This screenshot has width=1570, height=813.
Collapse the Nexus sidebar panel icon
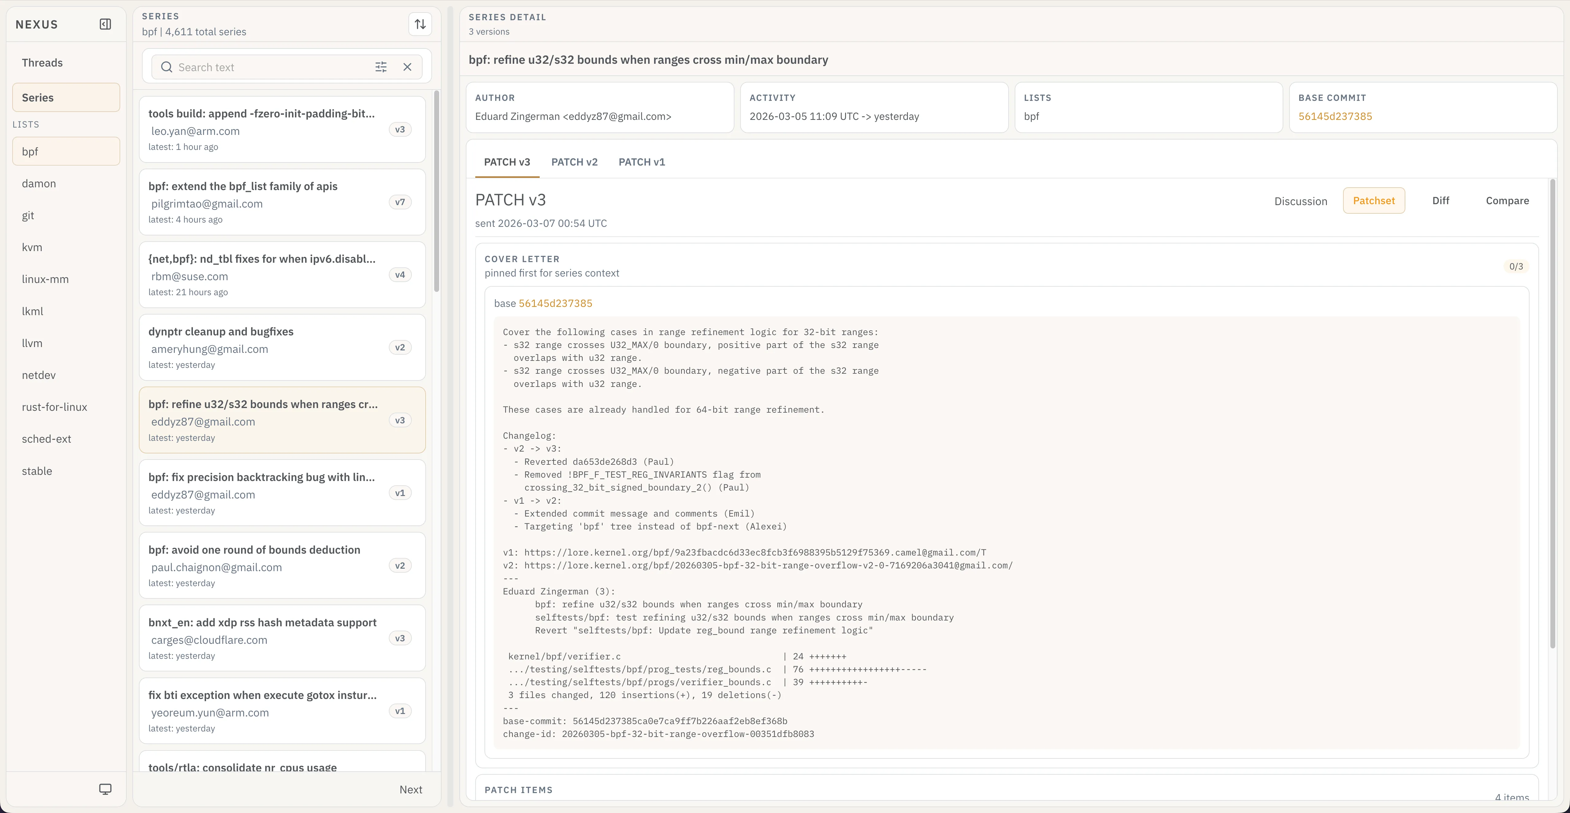[105, 25]
